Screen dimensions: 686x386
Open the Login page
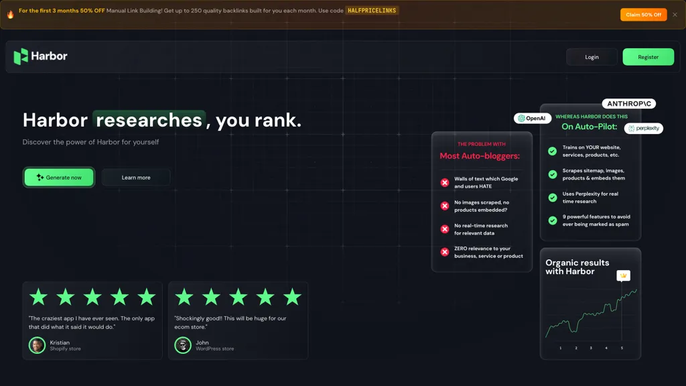pos(592,57)
